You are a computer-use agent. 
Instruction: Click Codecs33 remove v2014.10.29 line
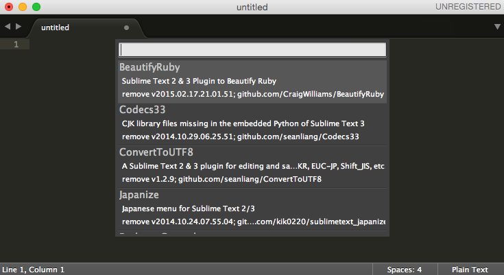point(241,136)
